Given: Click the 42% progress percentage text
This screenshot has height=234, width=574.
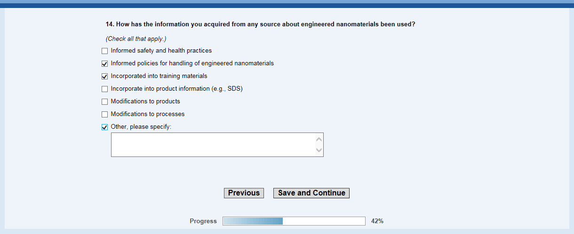Looking at the screenshot, I should point(377,221).
